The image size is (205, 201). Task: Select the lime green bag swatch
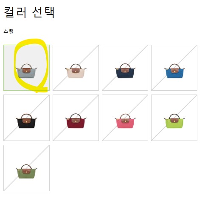pos(174,118)
